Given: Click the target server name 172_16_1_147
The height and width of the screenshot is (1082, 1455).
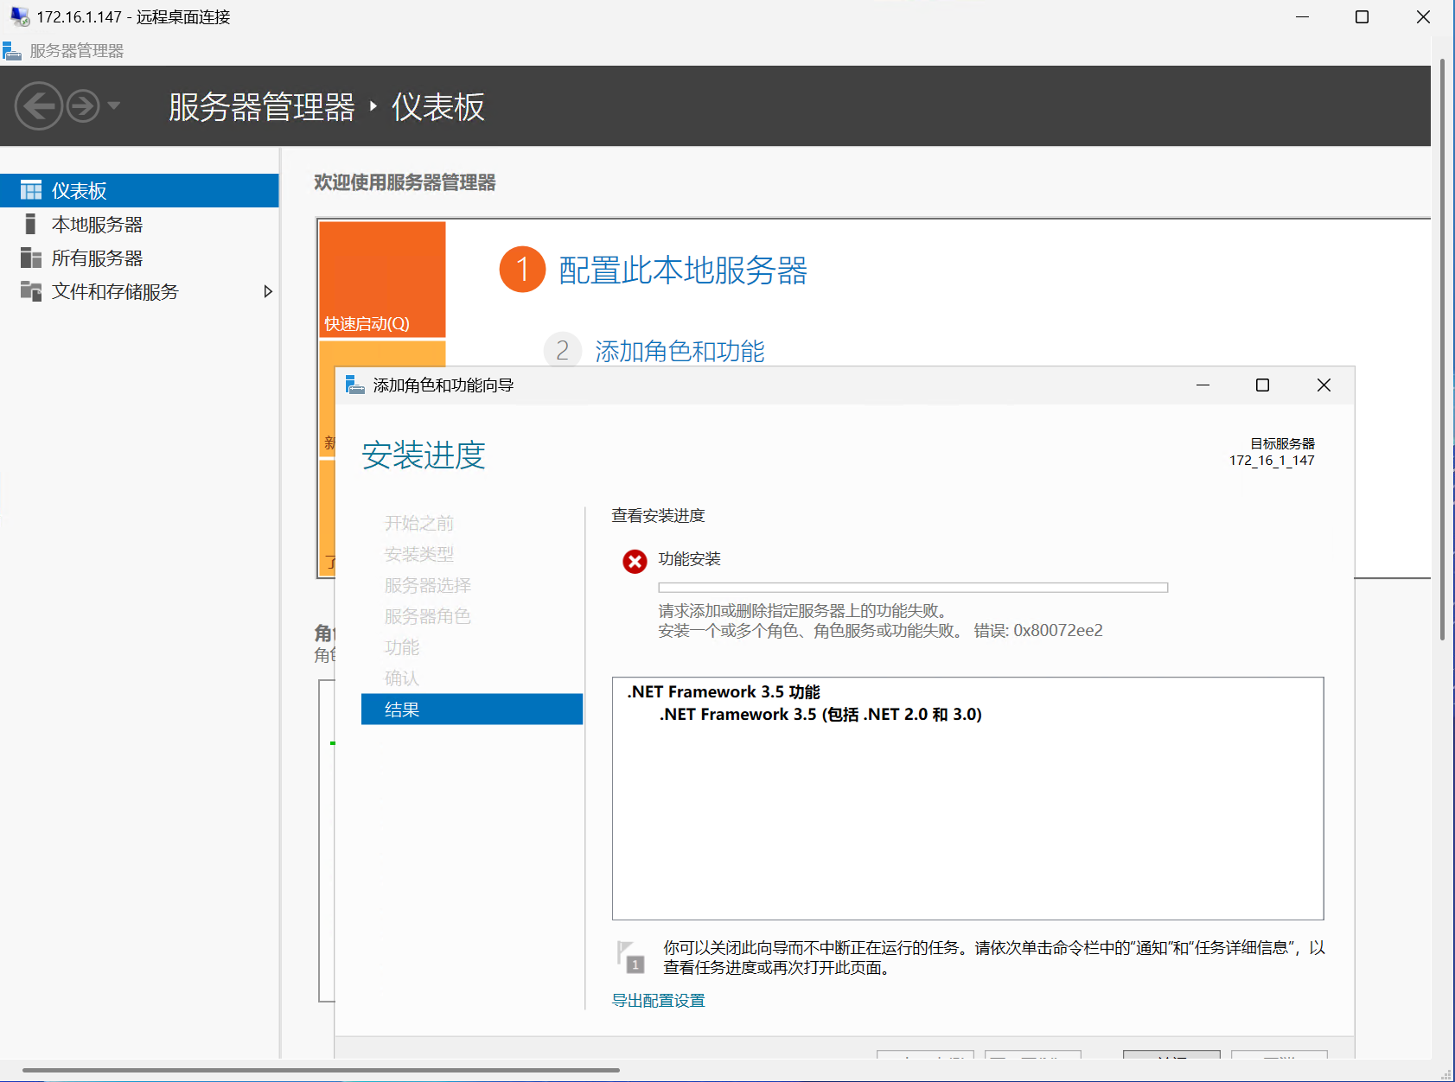Looking at the screenshot, I should 1272,461.
